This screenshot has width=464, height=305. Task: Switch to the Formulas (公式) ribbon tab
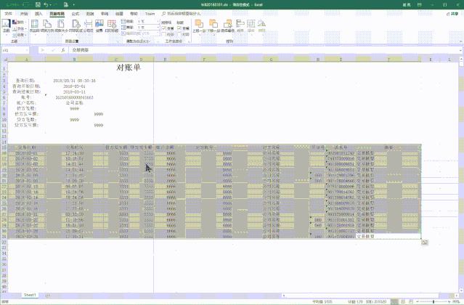[75, 13]
